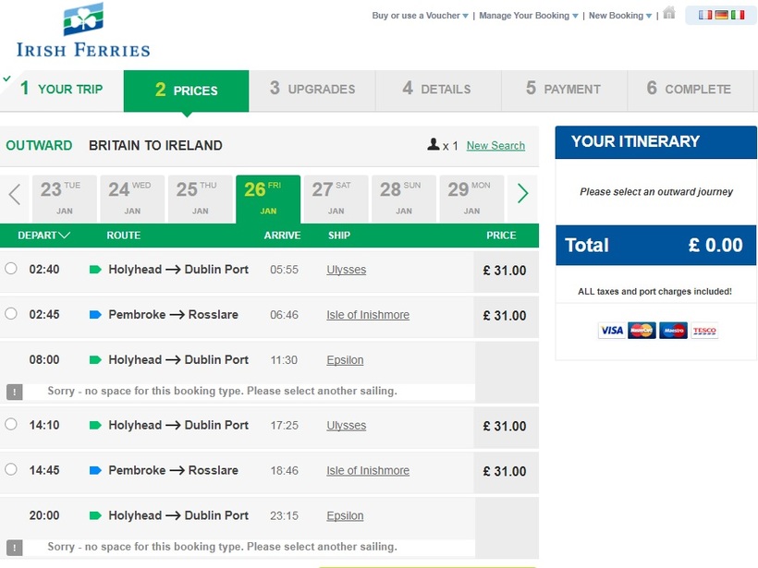Click blue route flag for 14:45 sailing
The width and height of the screenshot is (758, 568).
[x=95, y=470]
